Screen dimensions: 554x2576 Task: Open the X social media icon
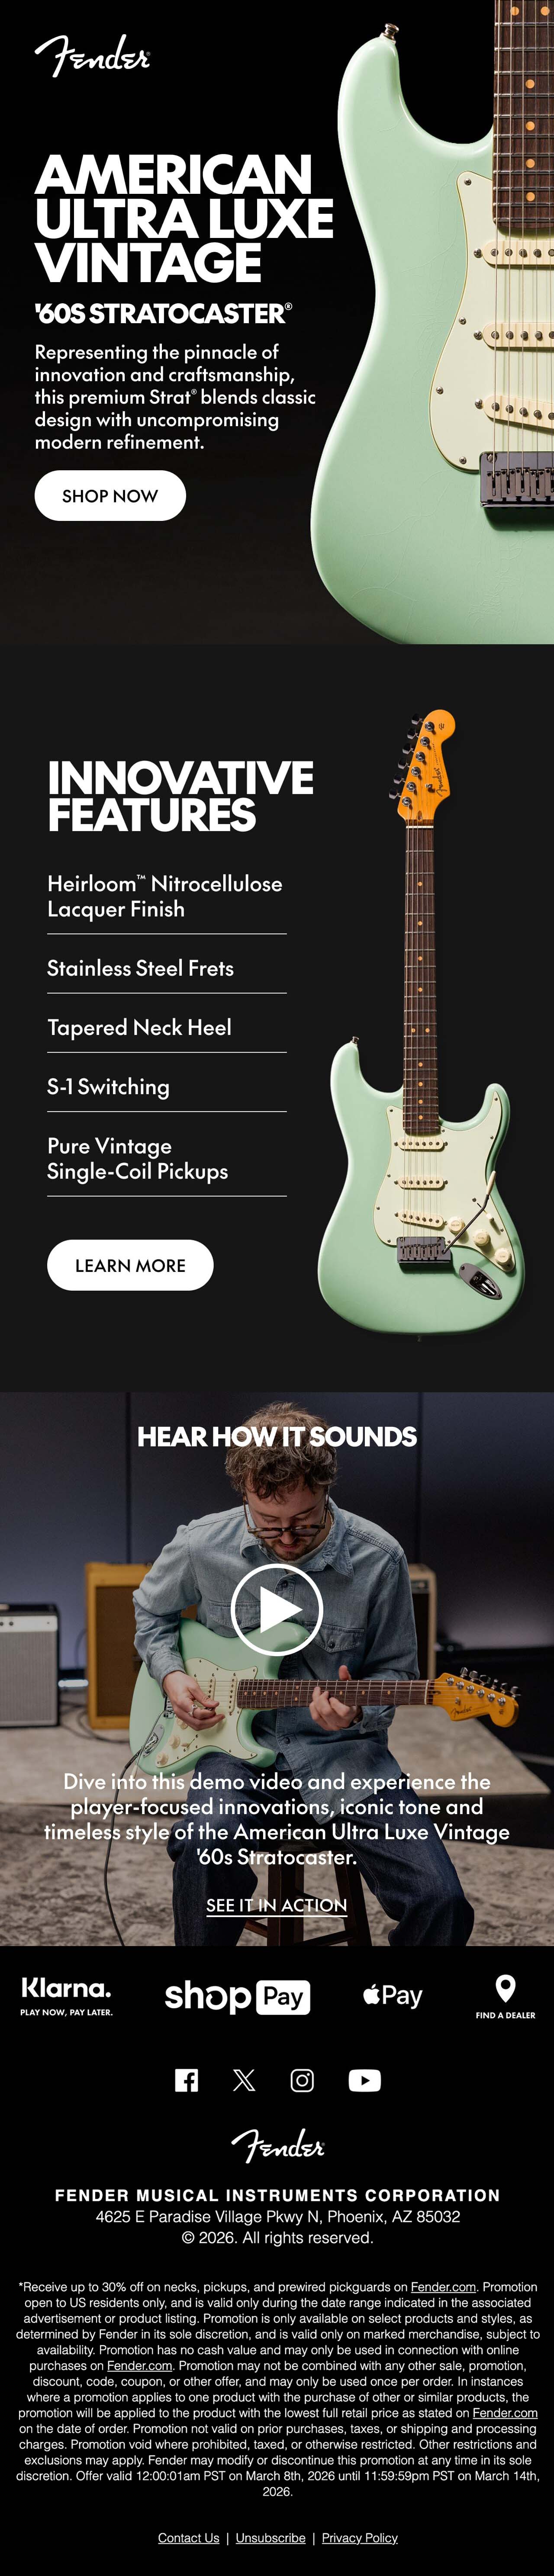[244, 2080]
